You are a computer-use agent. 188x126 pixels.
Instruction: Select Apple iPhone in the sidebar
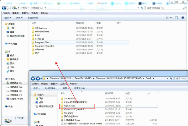(x=15, y=99)
